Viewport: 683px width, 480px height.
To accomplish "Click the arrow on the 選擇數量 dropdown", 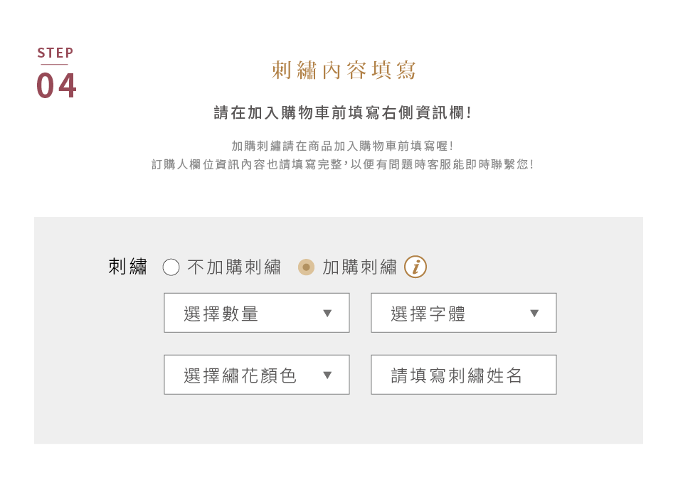I will tap(327, 313).
